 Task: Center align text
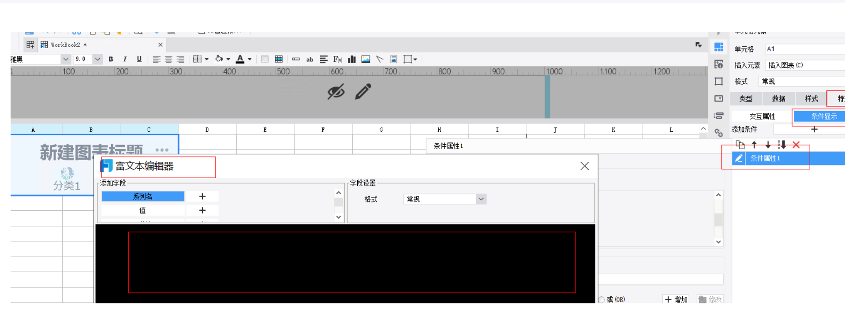168,59
